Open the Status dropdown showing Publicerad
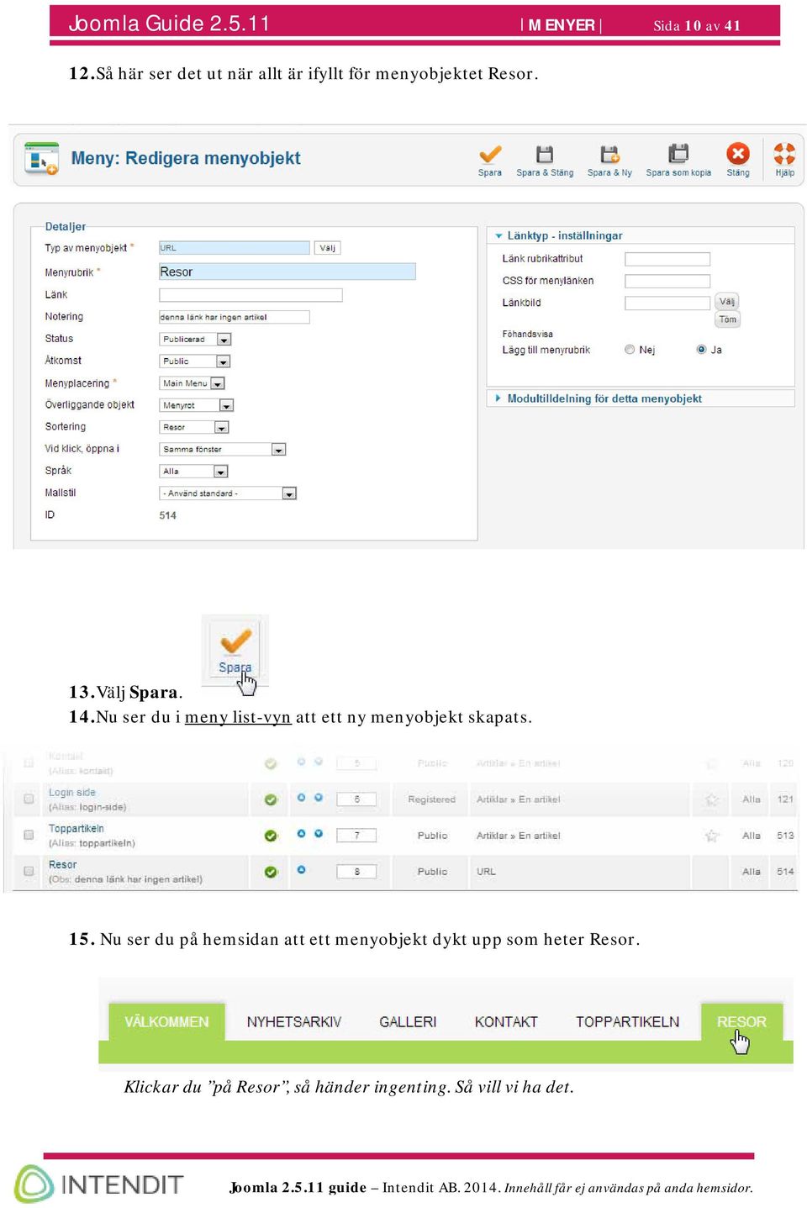This screenshot has height=1208, width=807. (195, 340)
